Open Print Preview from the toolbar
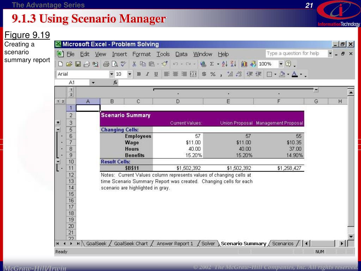The width and height of the screenshot is (361, 271). click(x=115, y=64)
